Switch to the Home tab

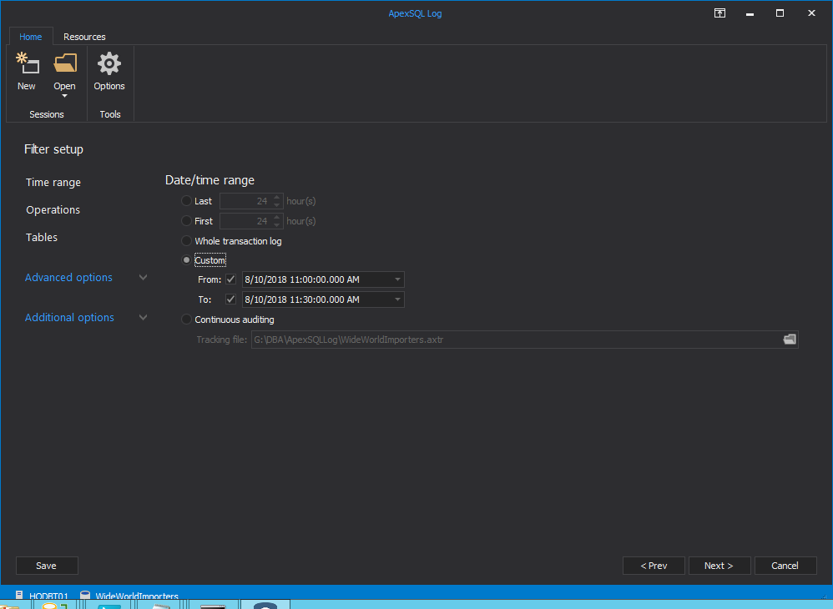(x=30, y=37)
